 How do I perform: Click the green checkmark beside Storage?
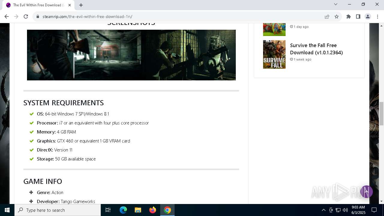pyautogui.click(x=31, y=159)
